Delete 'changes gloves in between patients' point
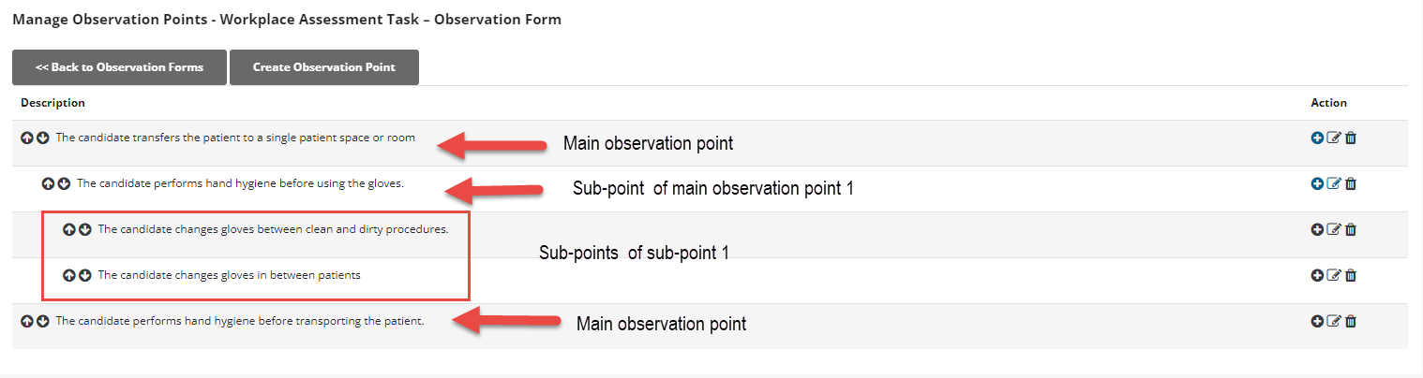This screenshot has height=378, width=1423. pyautogui.click(x=1351, y=275)
